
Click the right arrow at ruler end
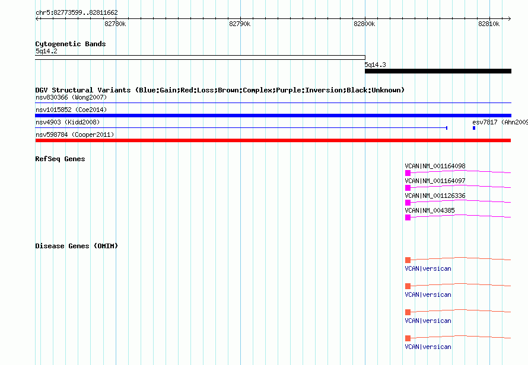click(509, 18)
